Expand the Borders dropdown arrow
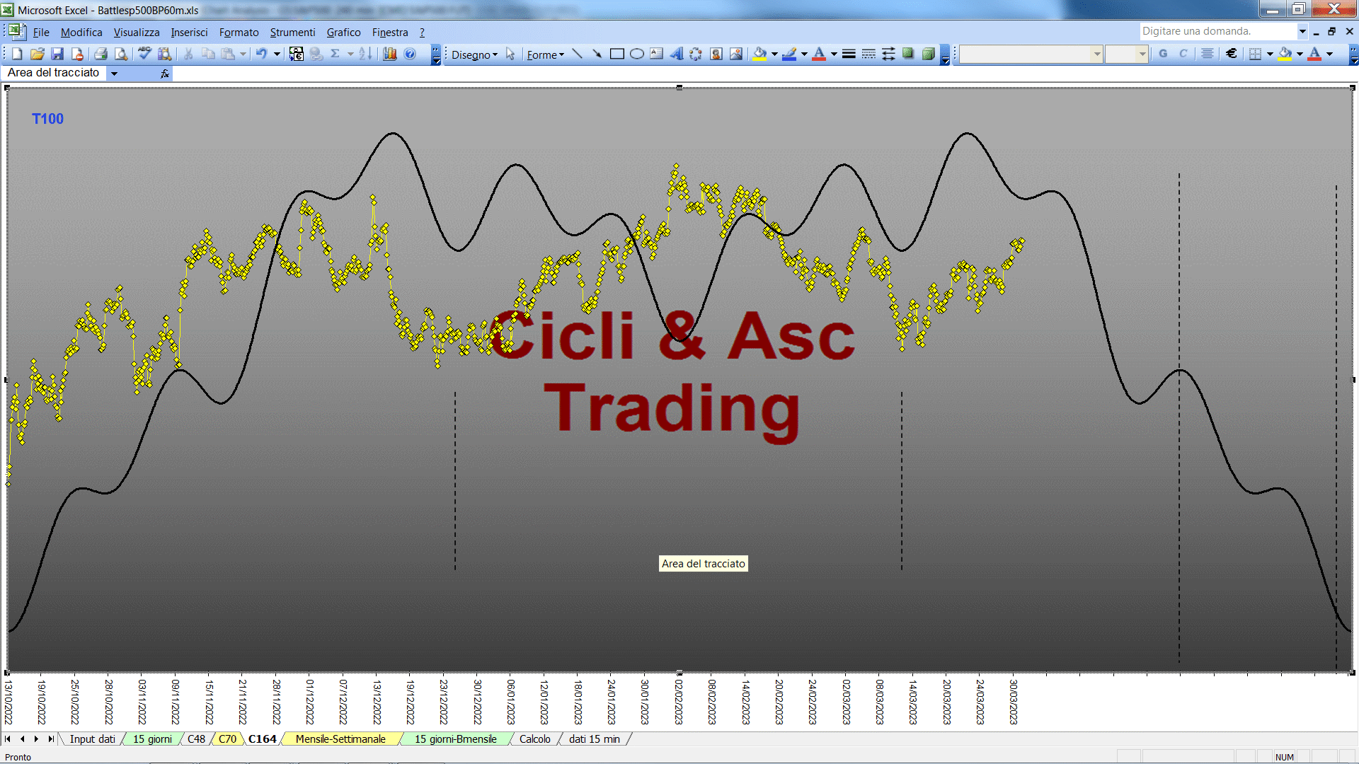This screenshot has width=1359, height=764. [1270, 54]
